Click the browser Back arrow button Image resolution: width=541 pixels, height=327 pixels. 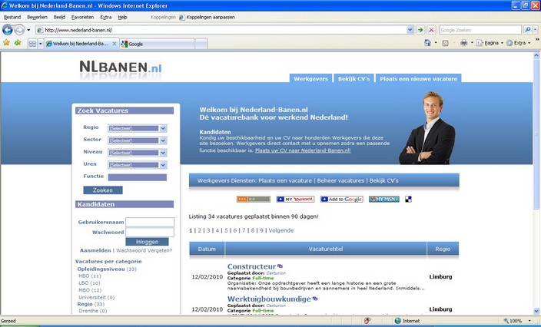tap(7, 30)
